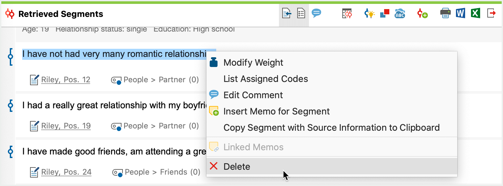Viewport: 503px width, 186px height.
Task: Click the comment bubble toolbar icon
Action: [316, 13]
